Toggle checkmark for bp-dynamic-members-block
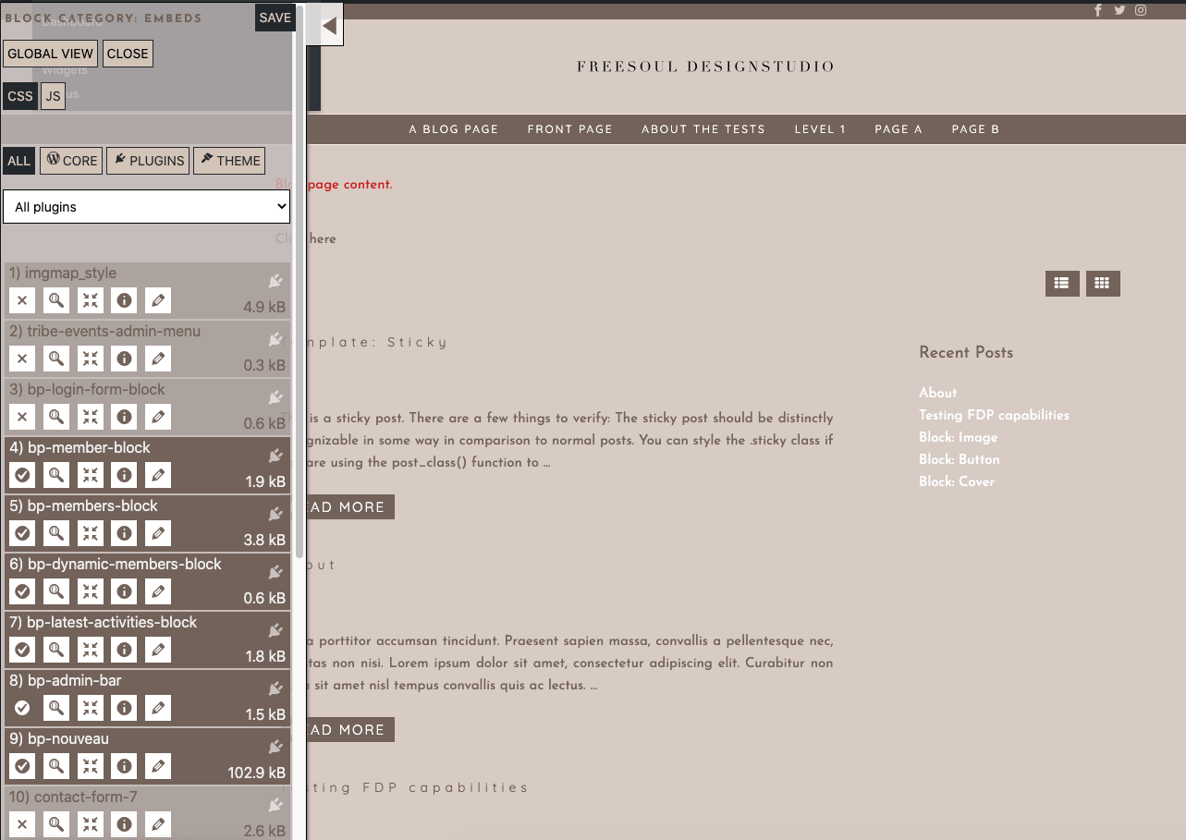This screenshot has width=1186, height=840. pos(23,591)
